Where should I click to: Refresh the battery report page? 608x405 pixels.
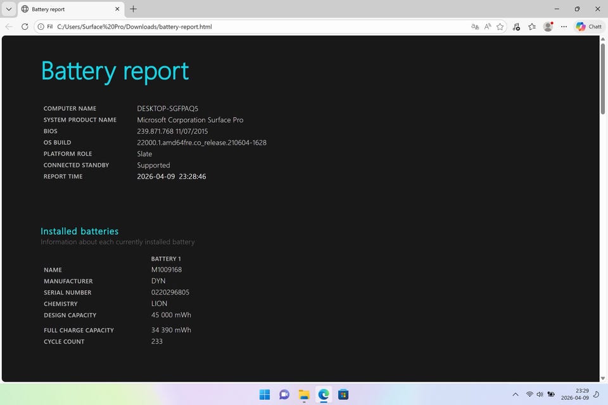tap(25, 27)
